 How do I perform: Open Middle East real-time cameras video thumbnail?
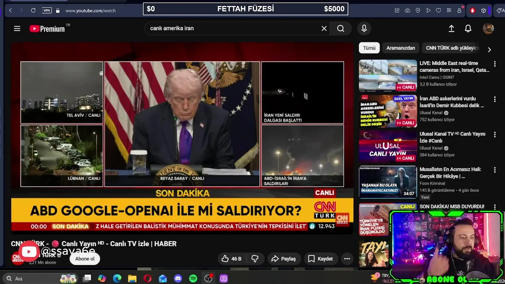(388, 75)
